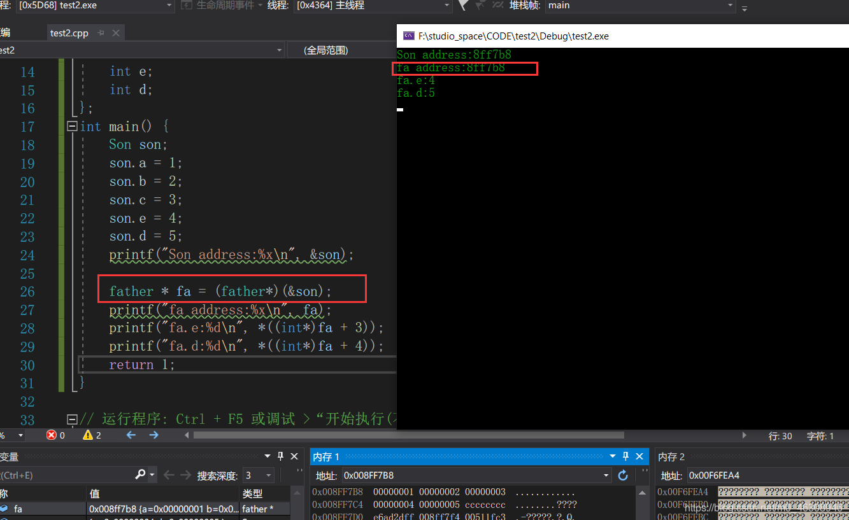Screen dimensions: 849x520
Task: Click the return 1; line in editor
Action: click(141, 365)
